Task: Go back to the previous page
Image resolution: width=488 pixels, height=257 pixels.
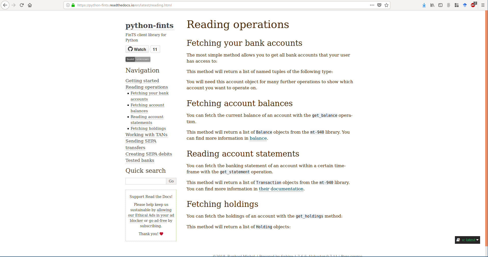Action: tap(5, 5)
